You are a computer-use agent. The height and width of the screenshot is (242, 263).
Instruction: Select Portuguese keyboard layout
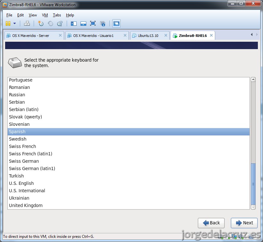[x=129, y=80]
